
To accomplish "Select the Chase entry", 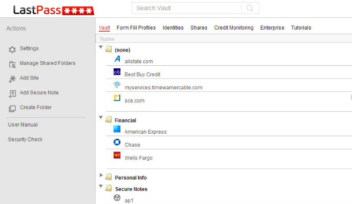I will pos(132,145).
